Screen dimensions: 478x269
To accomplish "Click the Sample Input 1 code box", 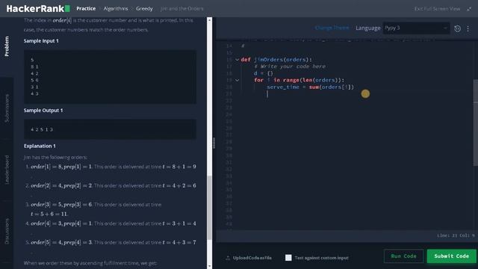I will pyautogui.click(x=110, y=77).
